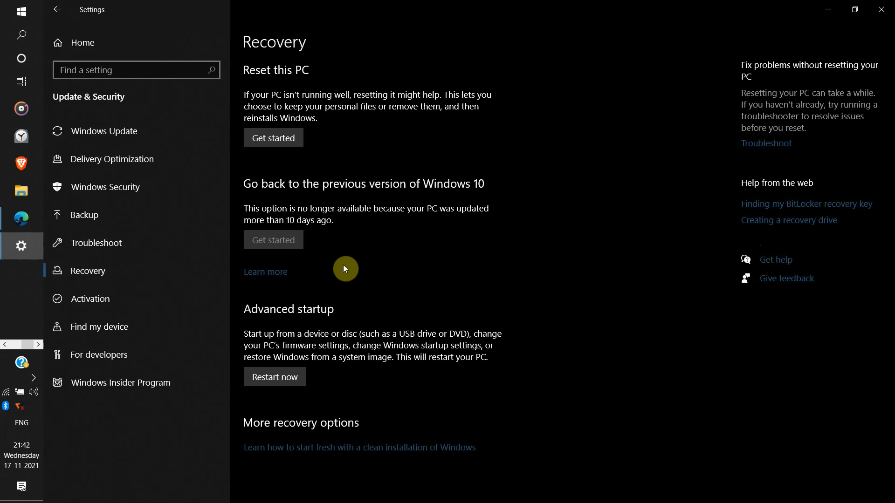Open File Explorer from the taskbar

(x=21, y=191)
